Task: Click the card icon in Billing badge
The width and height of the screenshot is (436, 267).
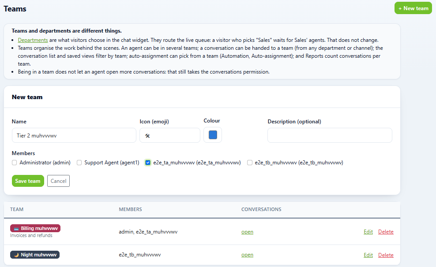Action: click(x=16, y=229)
